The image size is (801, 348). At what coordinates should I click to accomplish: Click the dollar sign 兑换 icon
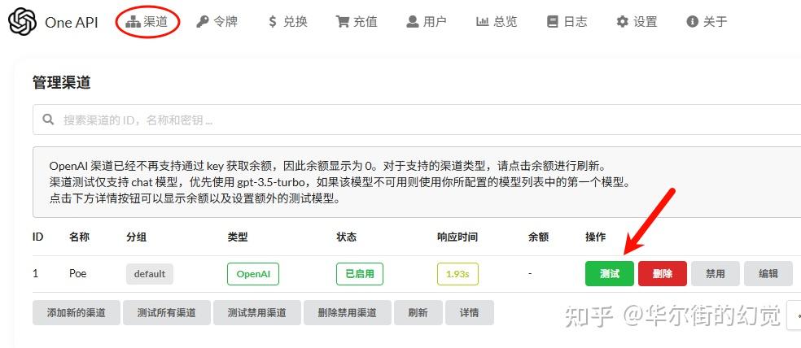[273, 22]
